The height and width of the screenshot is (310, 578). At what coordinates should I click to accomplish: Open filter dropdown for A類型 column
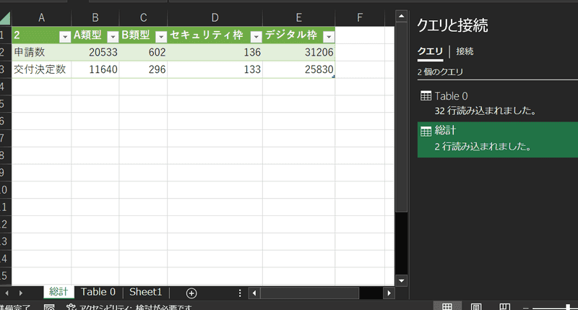(112, 35)
